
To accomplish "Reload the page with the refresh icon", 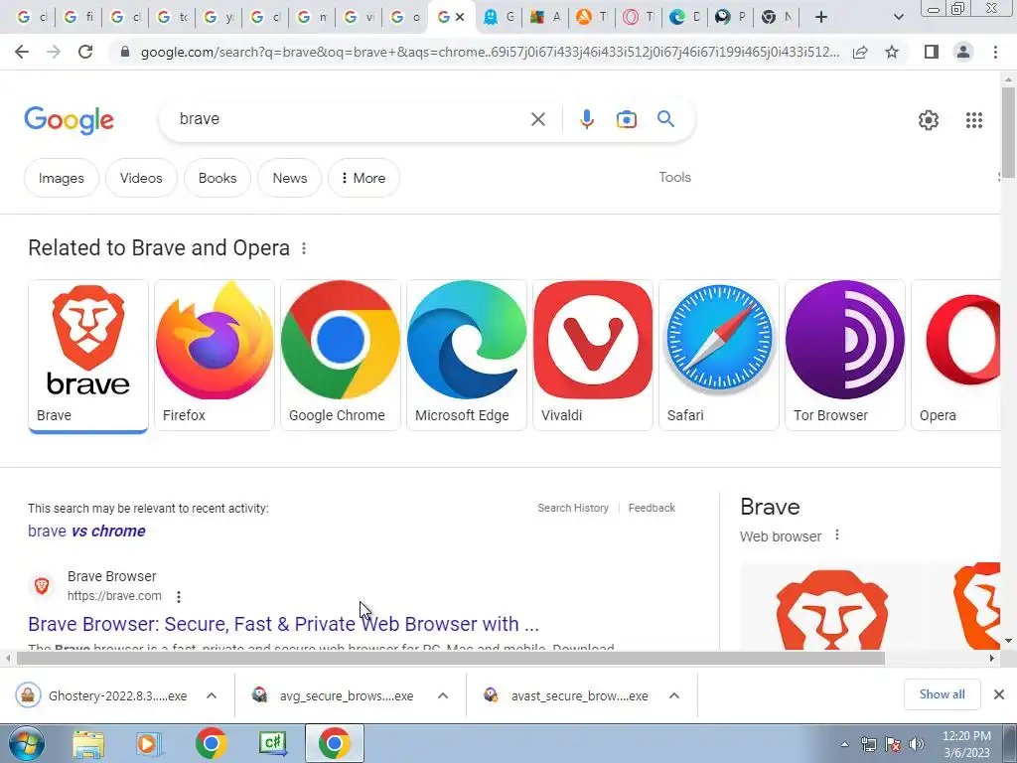I will click(x=85, y=52).
